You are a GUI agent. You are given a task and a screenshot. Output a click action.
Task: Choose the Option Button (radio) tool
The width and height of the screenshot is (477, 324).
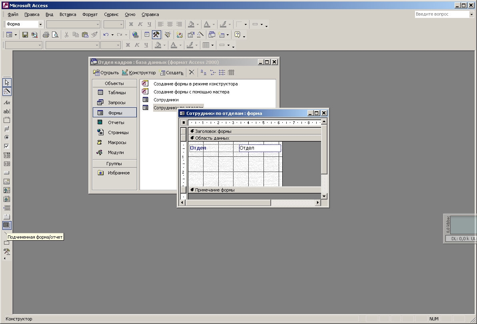pyautogui.click(x=7, y=138)
